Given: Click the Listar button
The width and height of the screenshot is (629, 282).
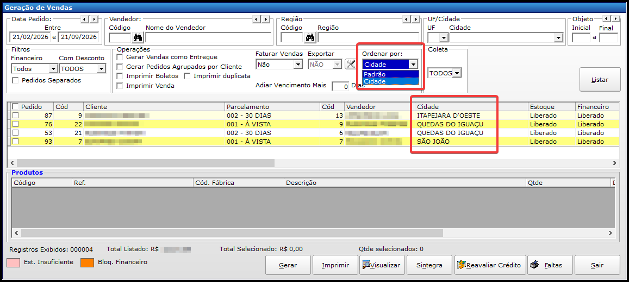Looking at the screenshot, I should [600, 80].
